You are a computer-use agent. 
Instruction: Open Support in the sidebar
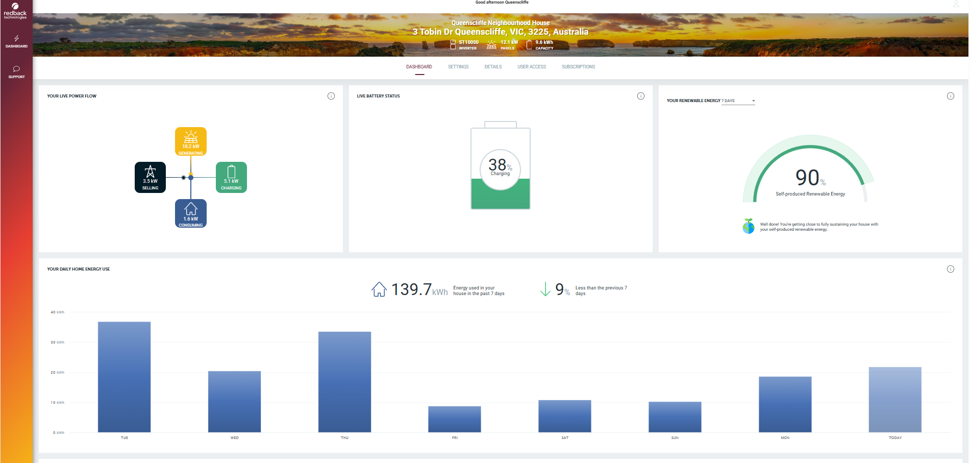[x=16, y=72]
